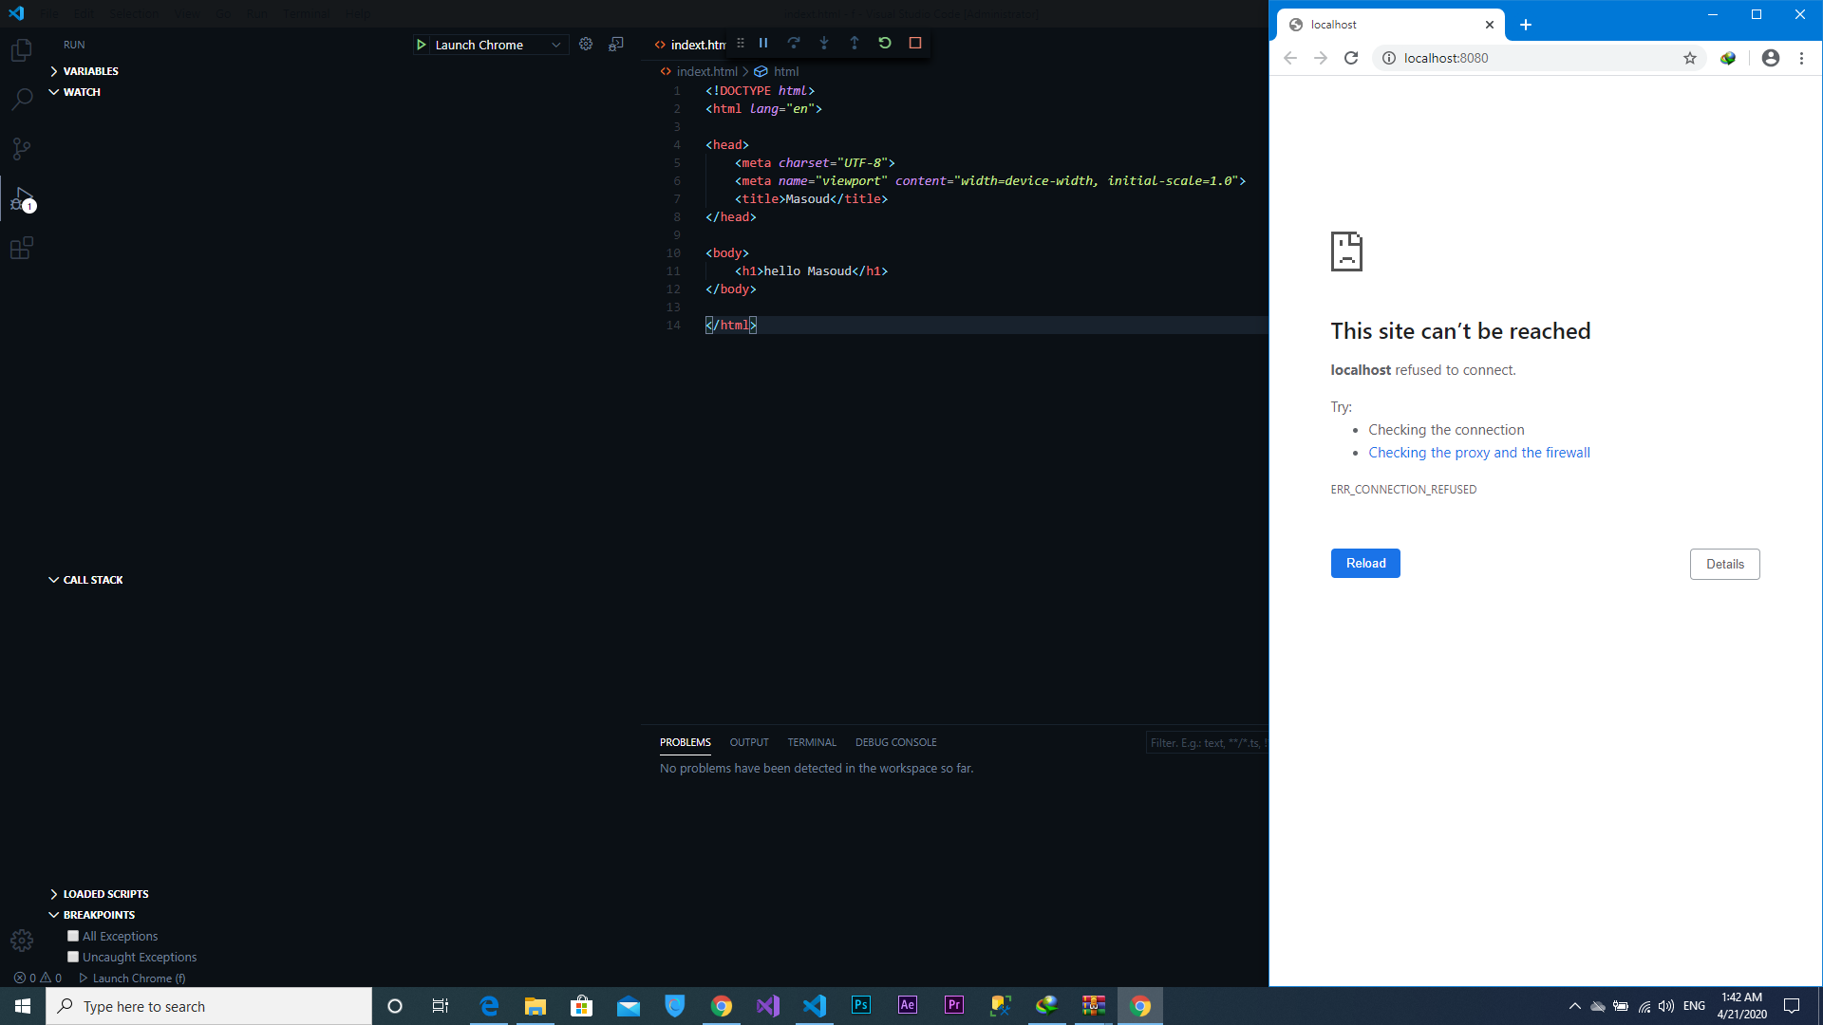Pause the debug session

(x=763, y=43)
